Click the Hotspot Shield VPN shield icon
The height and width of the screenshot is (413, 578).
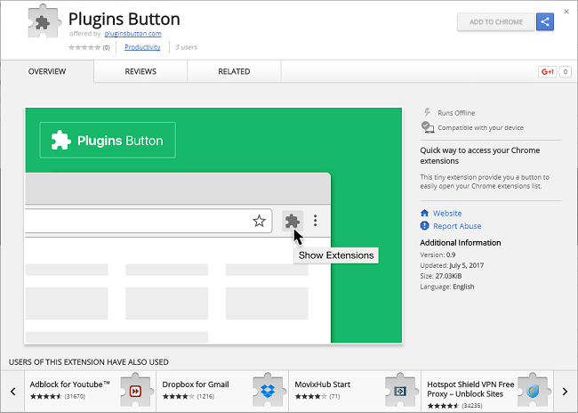[x=534, y=391]
